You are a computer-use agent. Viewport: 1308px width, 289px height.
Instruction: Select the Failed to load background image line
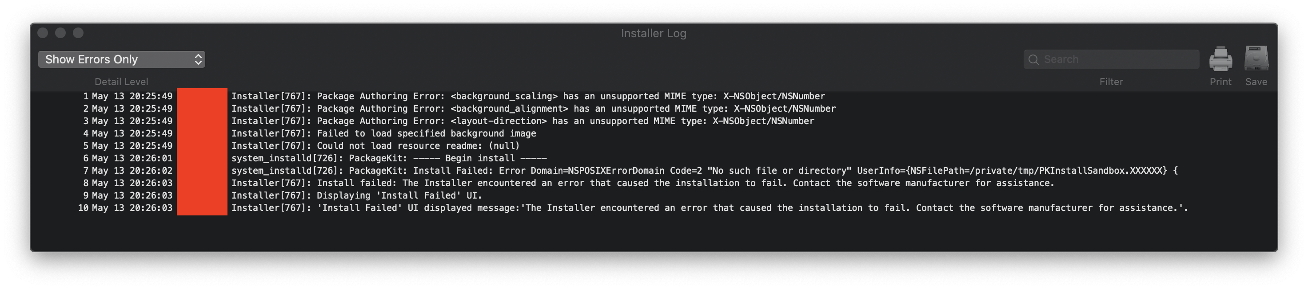click(654, 133)
